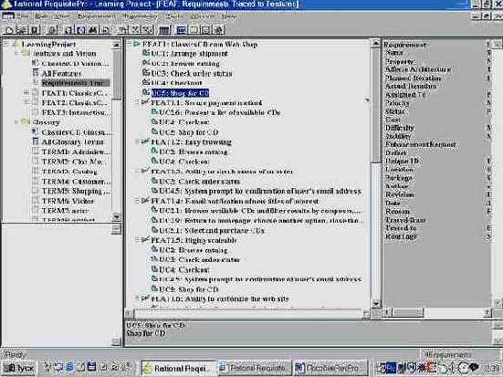Collapse FEAT1.2 Easy browsing node
Image resolution: width=503 pixels, height=377 pixels.
pyautogui.click(x=137, y=141)
